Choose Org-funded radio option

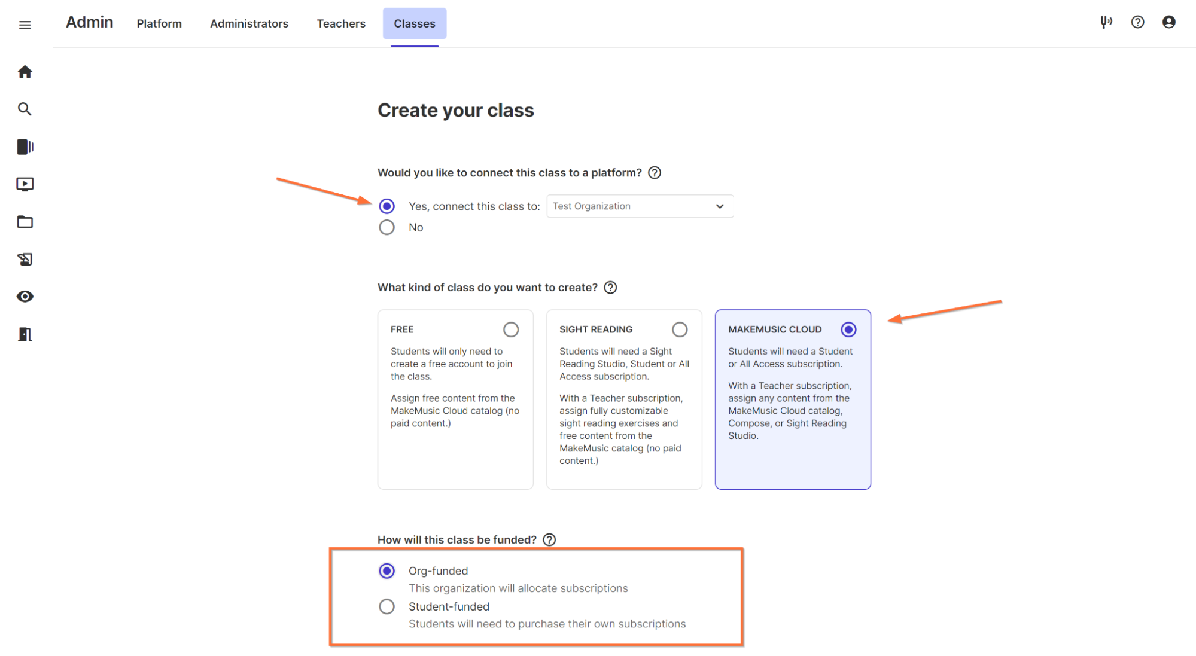coord(387,571)
